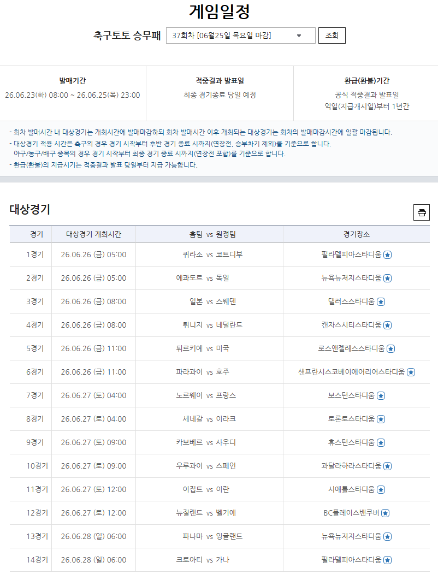Image resolution: width=438 pixels, height=574 pixels.
Task: Click the 최종 경기종료 당일 예정 text
Action: point(220,95)
